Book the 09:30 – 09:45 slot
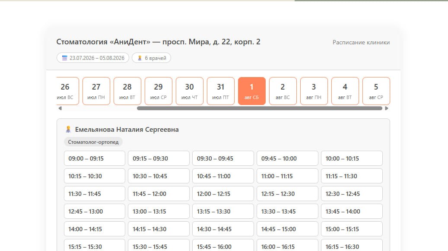The width and height of the screenshot is (448, 251). (x=223, y=158)
